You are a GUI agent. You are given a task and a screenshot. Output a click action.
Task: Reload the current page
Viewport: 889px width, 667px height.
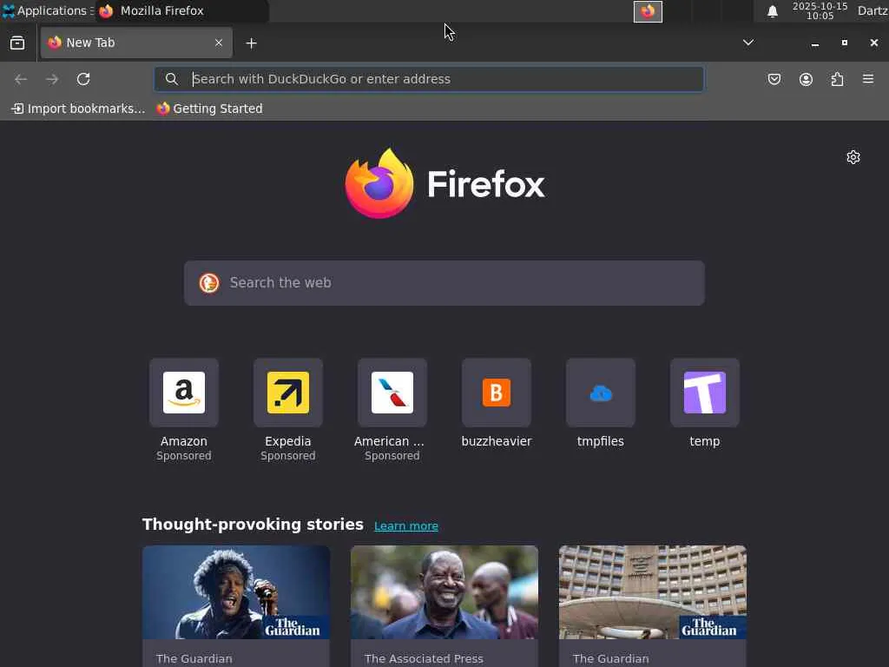click(x=83, y=79)
